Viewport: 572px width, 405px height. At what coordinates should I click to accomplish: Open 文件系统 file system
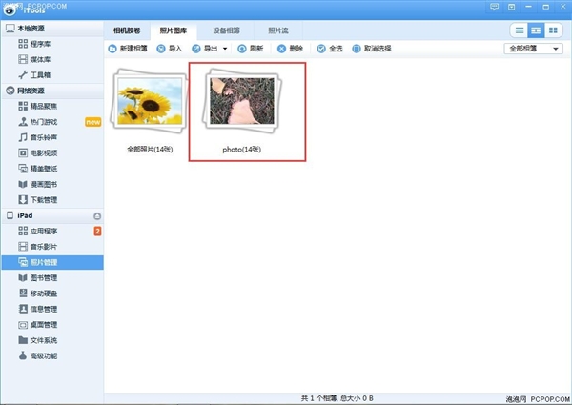37,340
